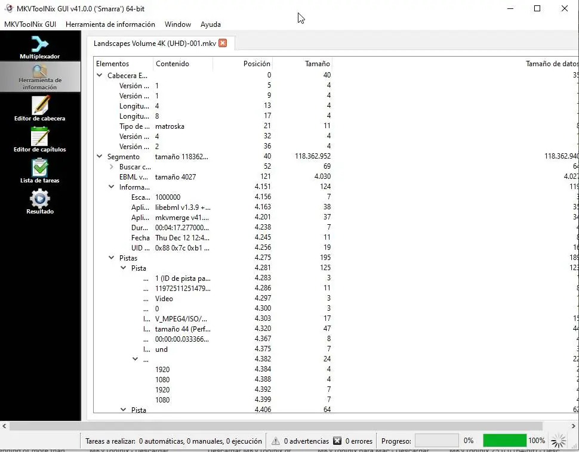Select the 'Dur...' 00:04:17.277000 row

(x=336, y=227)
